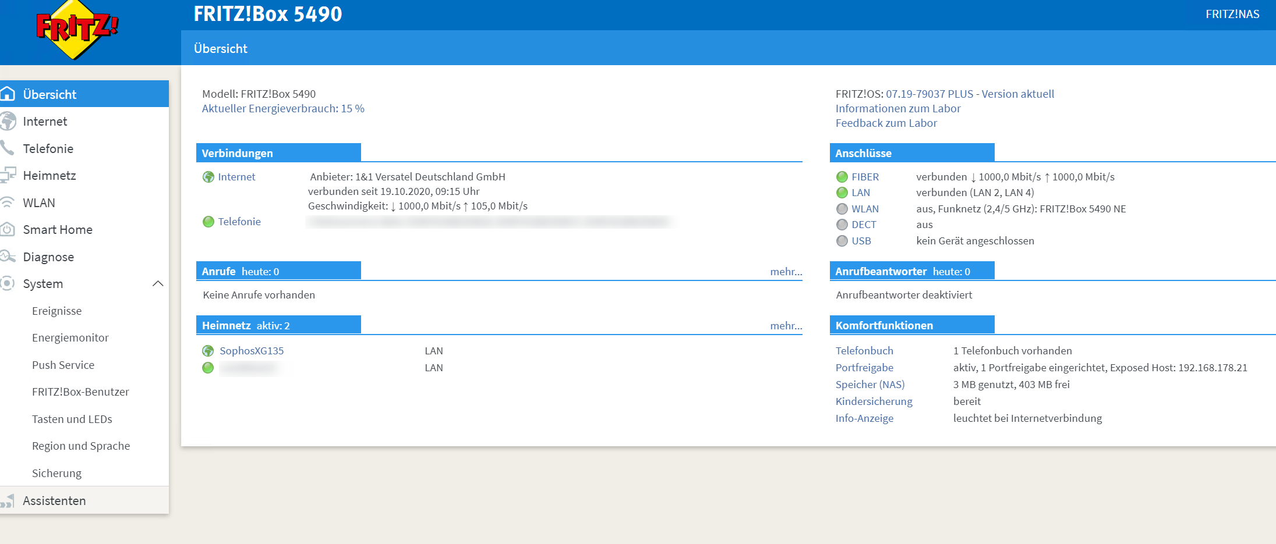Click the System gear icon

tap(7, 283)
